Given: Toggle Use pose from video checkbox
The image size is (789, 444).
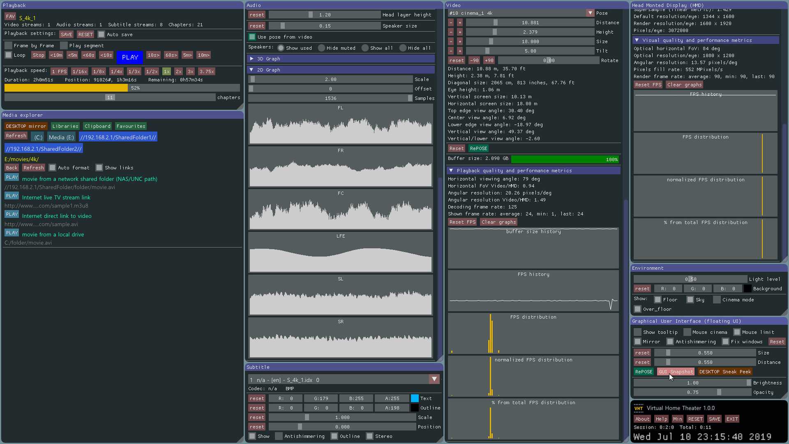Looking at the screenshot, I should click(252, 37).
